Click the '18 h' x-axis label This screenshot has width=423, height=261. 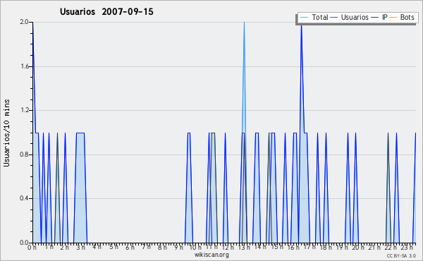click(326, 247)
